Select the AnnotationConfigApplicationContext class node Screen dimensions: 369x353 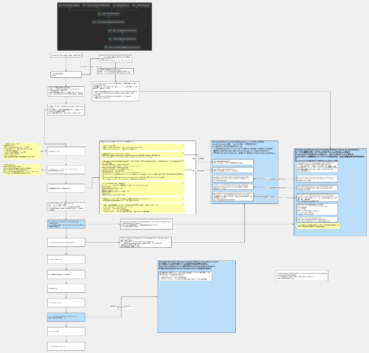(123, 47)
